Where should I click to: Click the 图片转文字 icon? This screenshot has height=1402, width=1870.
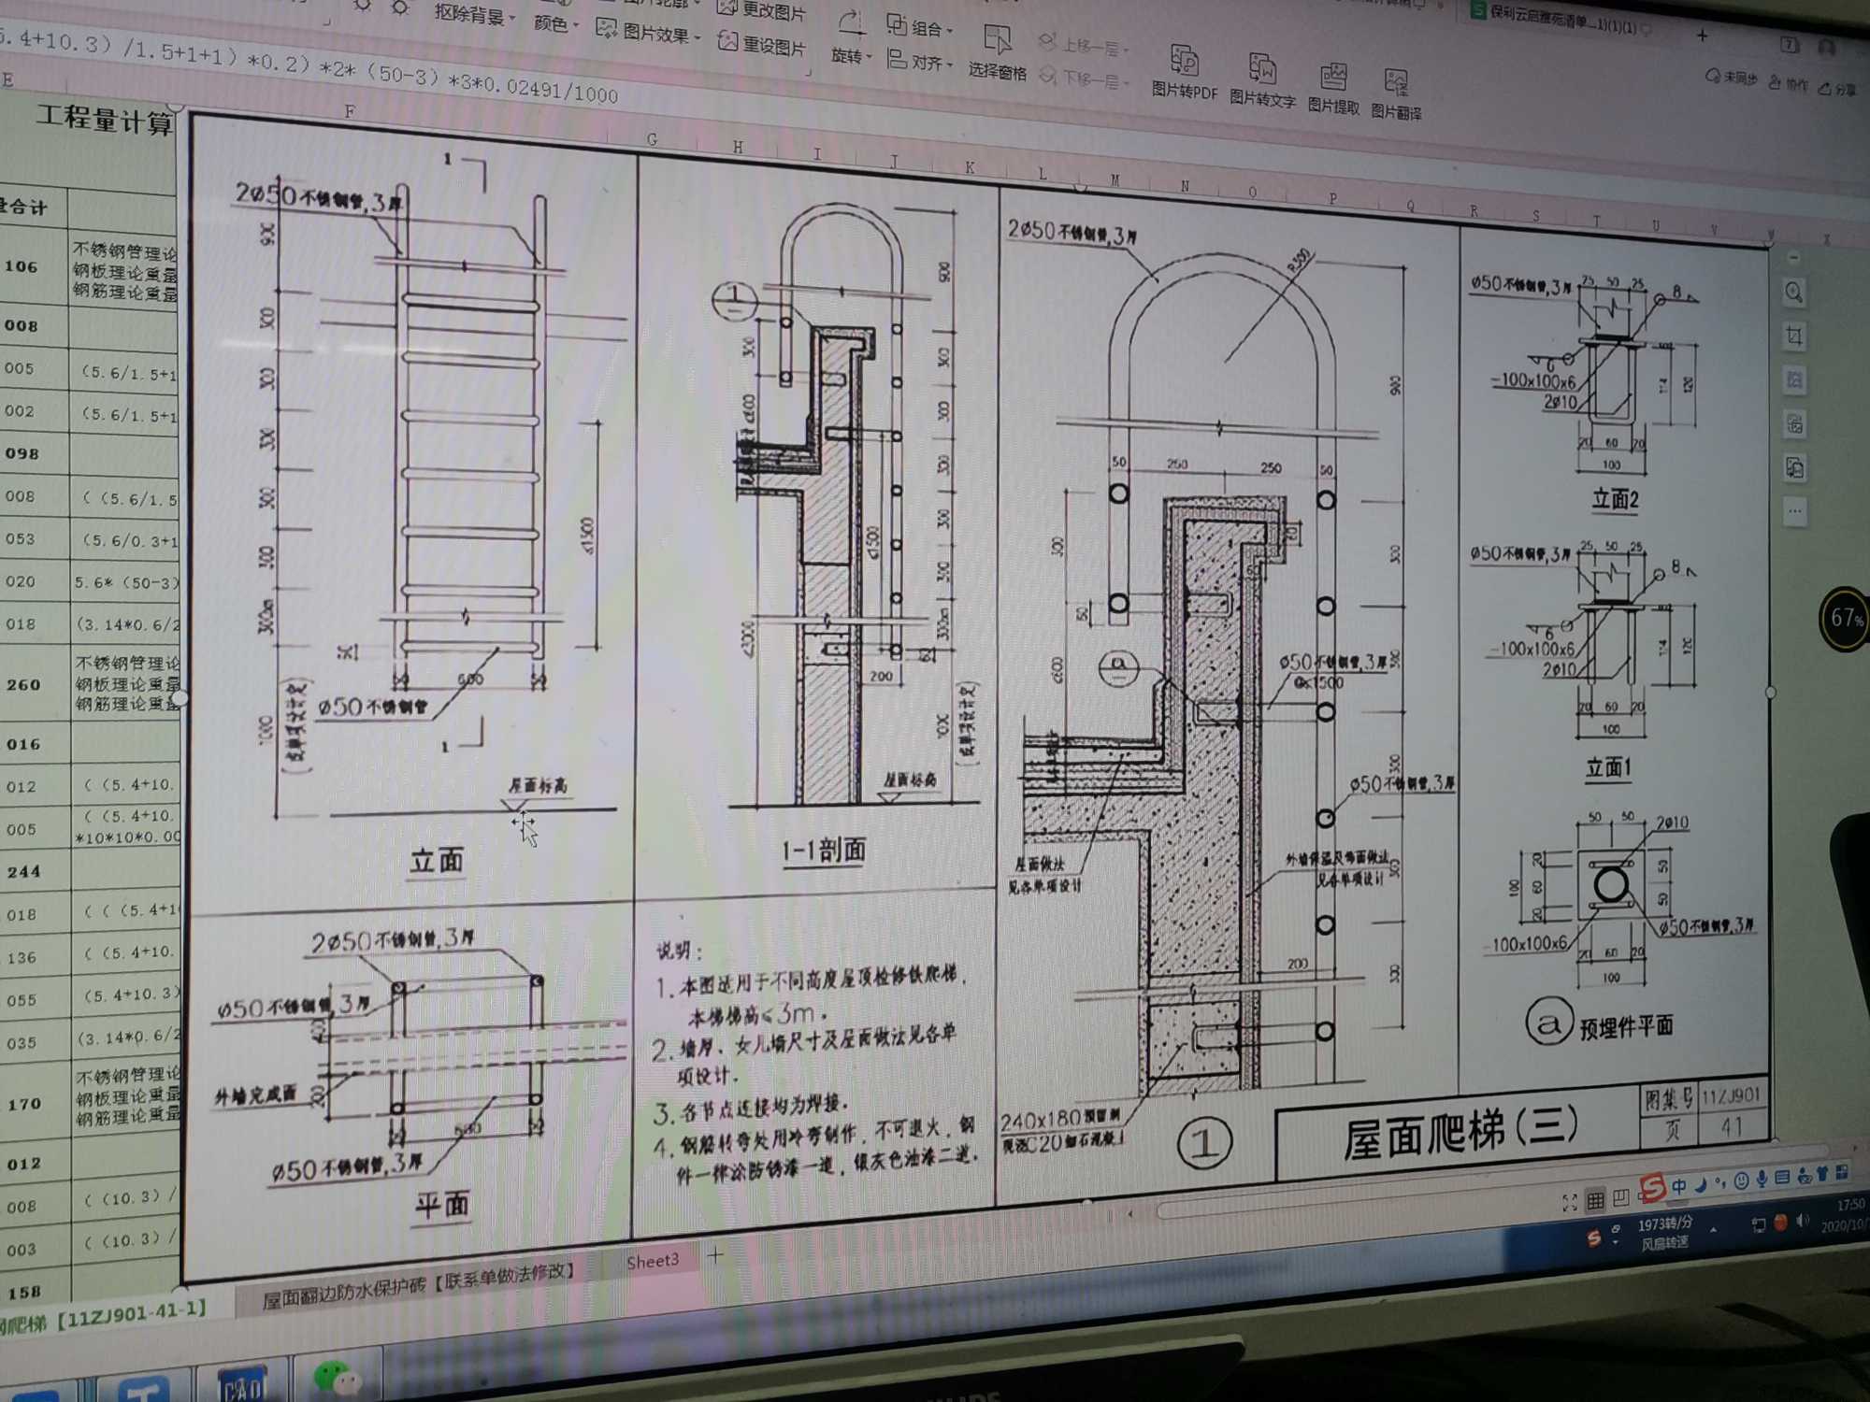click(x=1262, y=80)
